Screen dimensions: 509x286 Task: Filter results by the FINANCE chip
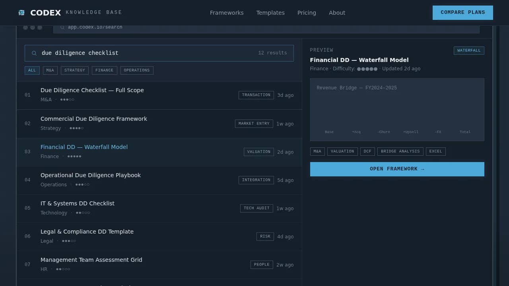(x=105, y=70)
